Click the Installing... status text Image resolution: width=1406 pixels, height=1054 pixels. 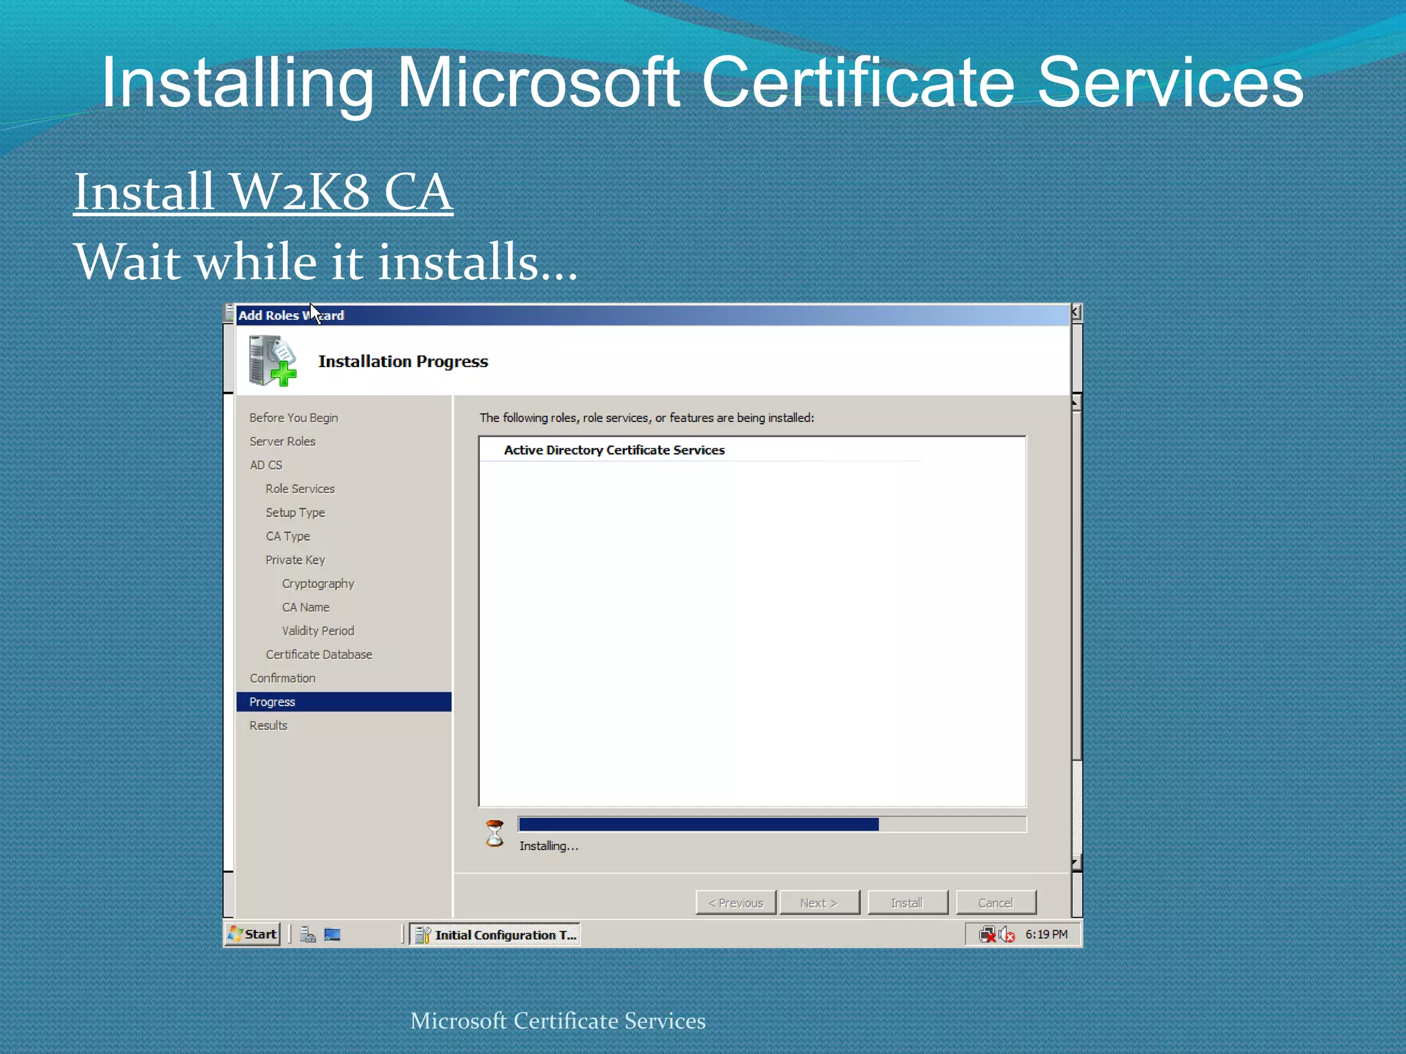pos(549,846)
